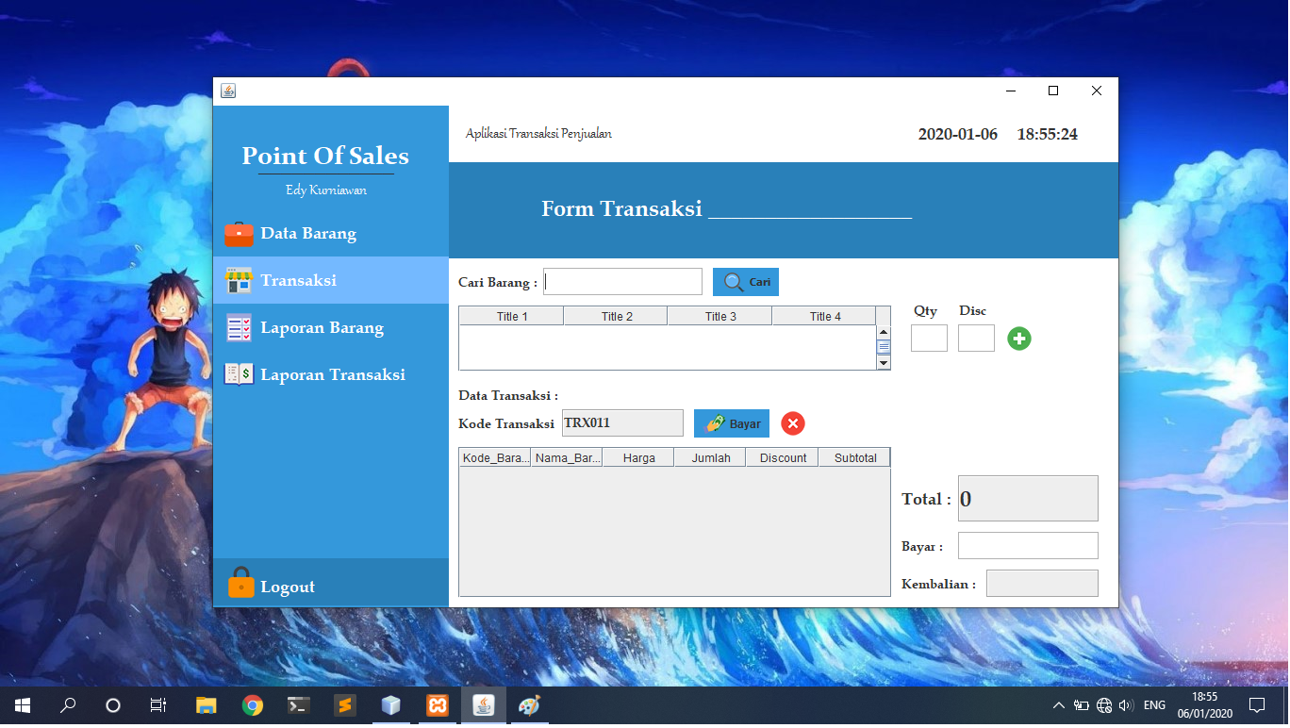Click the Kode Transaksi field TRX011
This screenshot has height=728, width=1290.
tap(622, 422)
